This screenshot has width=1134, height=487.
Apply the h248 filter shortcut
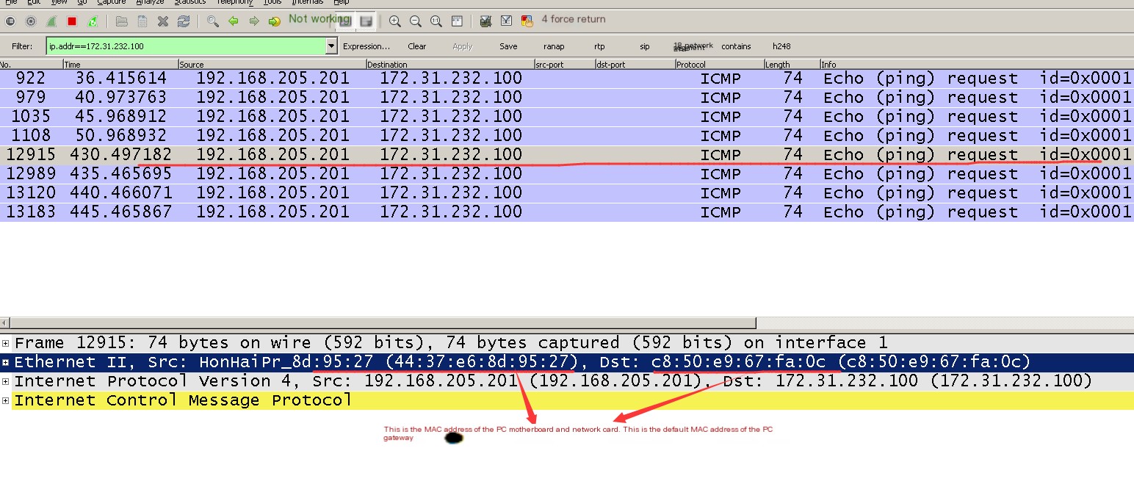(781, 46)
